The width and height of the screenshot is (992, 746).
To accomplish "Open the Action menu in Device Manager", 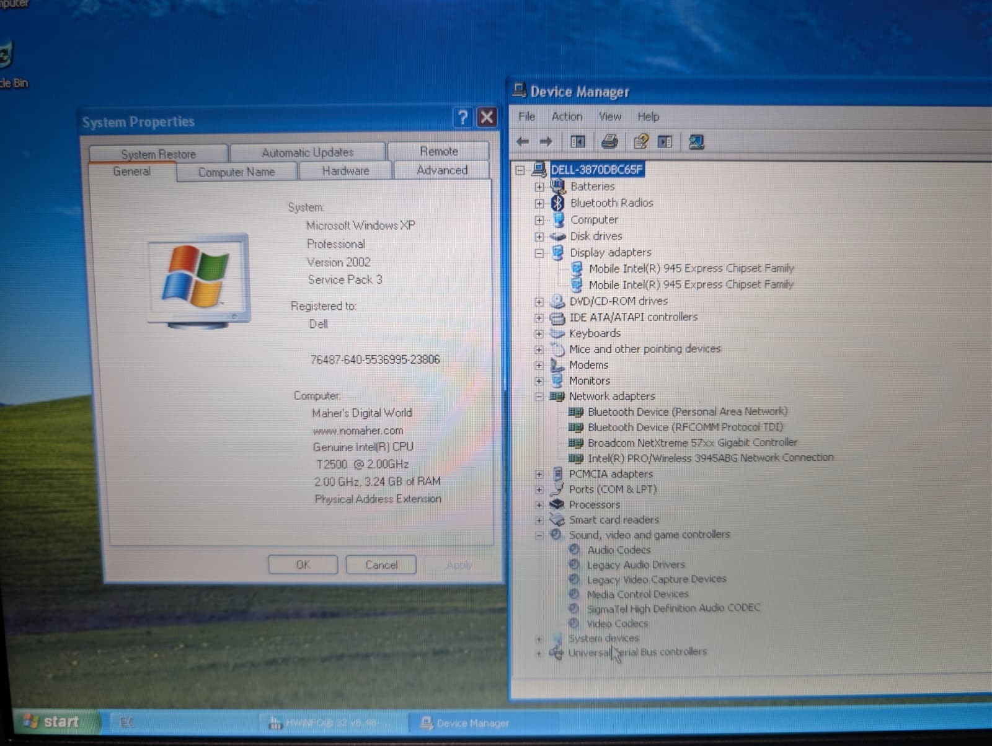I will pyautogui.click(x=567, y=116).
